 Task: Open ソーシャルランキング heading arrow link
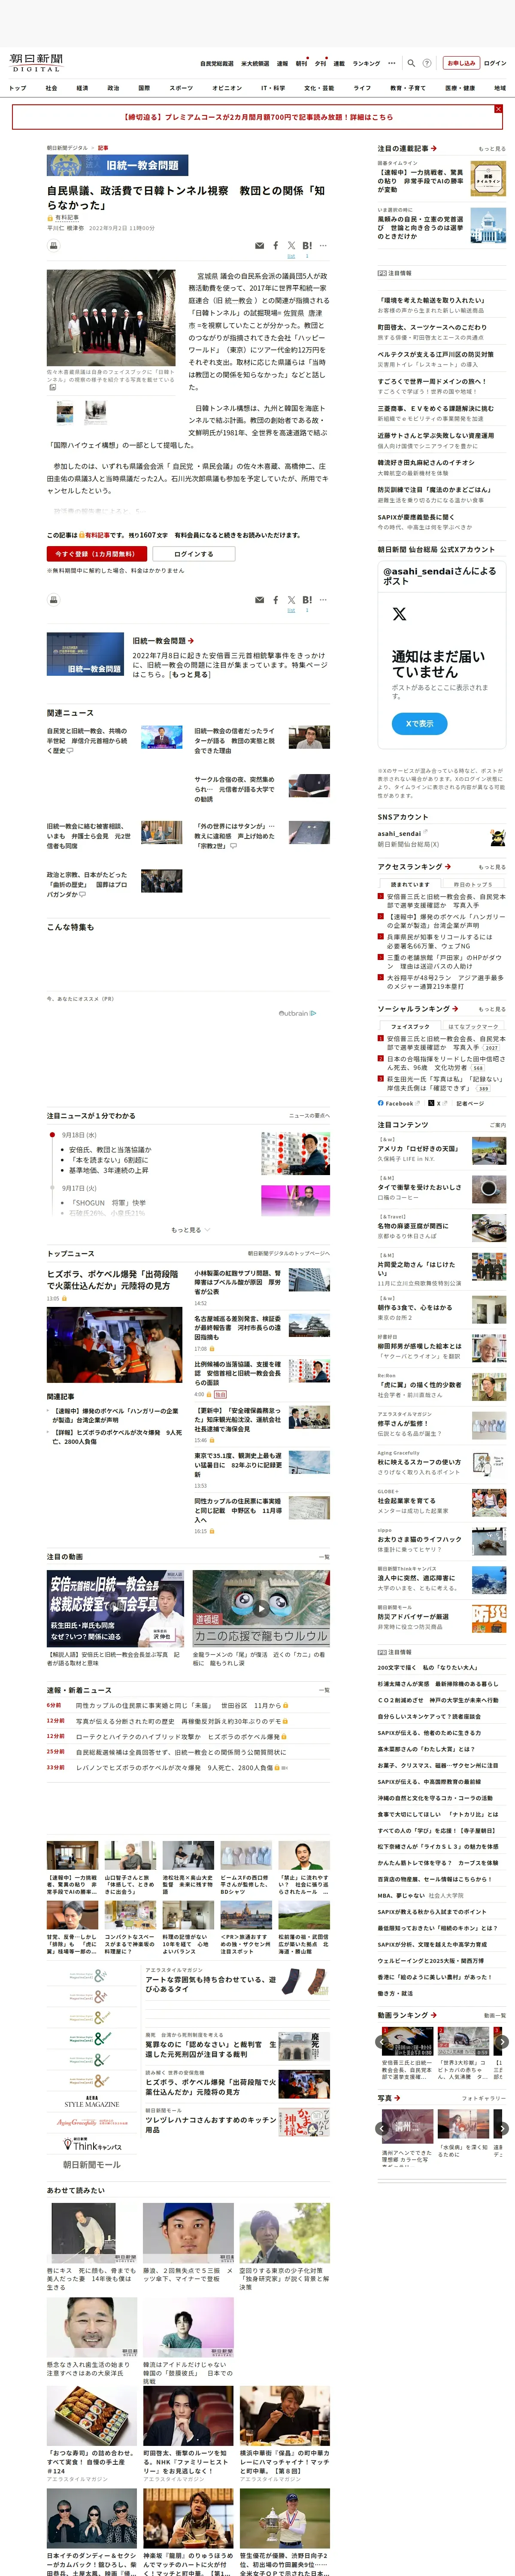(x=418, y=1008)
